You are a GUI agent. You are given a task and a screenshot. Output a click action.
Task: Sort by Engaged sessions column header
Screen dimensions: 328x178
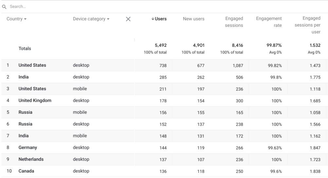point(234,22)
